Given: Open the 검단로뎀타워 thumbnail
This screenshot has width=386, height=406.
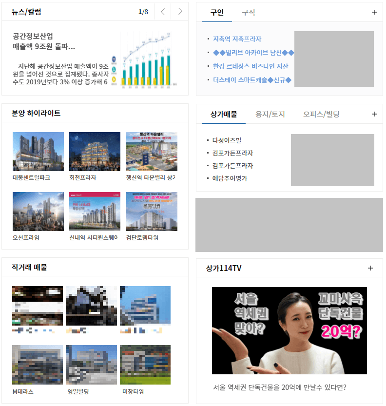Looking at the screenshot, I should coord(152,212).
